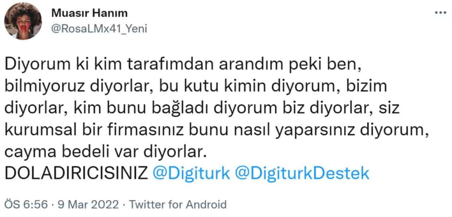Open the Twitter for Android source label

coord(178,205)
